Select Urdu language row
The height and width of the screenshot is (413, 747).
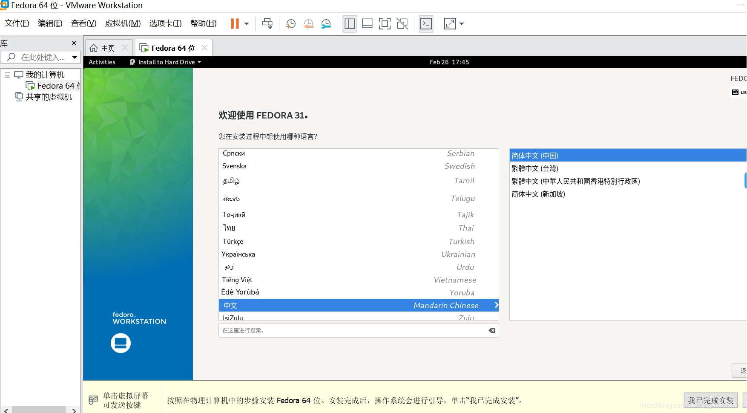click(359, 267)
